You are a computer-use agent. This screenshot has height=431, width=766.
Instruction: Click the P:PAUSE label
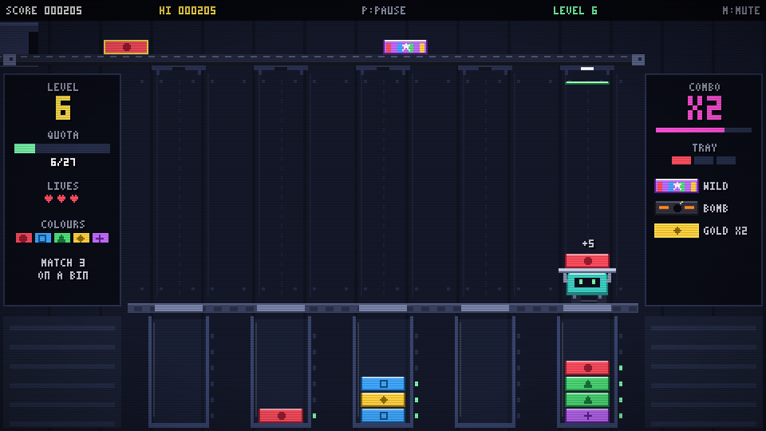(384, 10)
